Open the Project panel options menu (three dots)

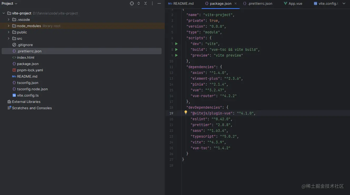click(x=152, y=3)
